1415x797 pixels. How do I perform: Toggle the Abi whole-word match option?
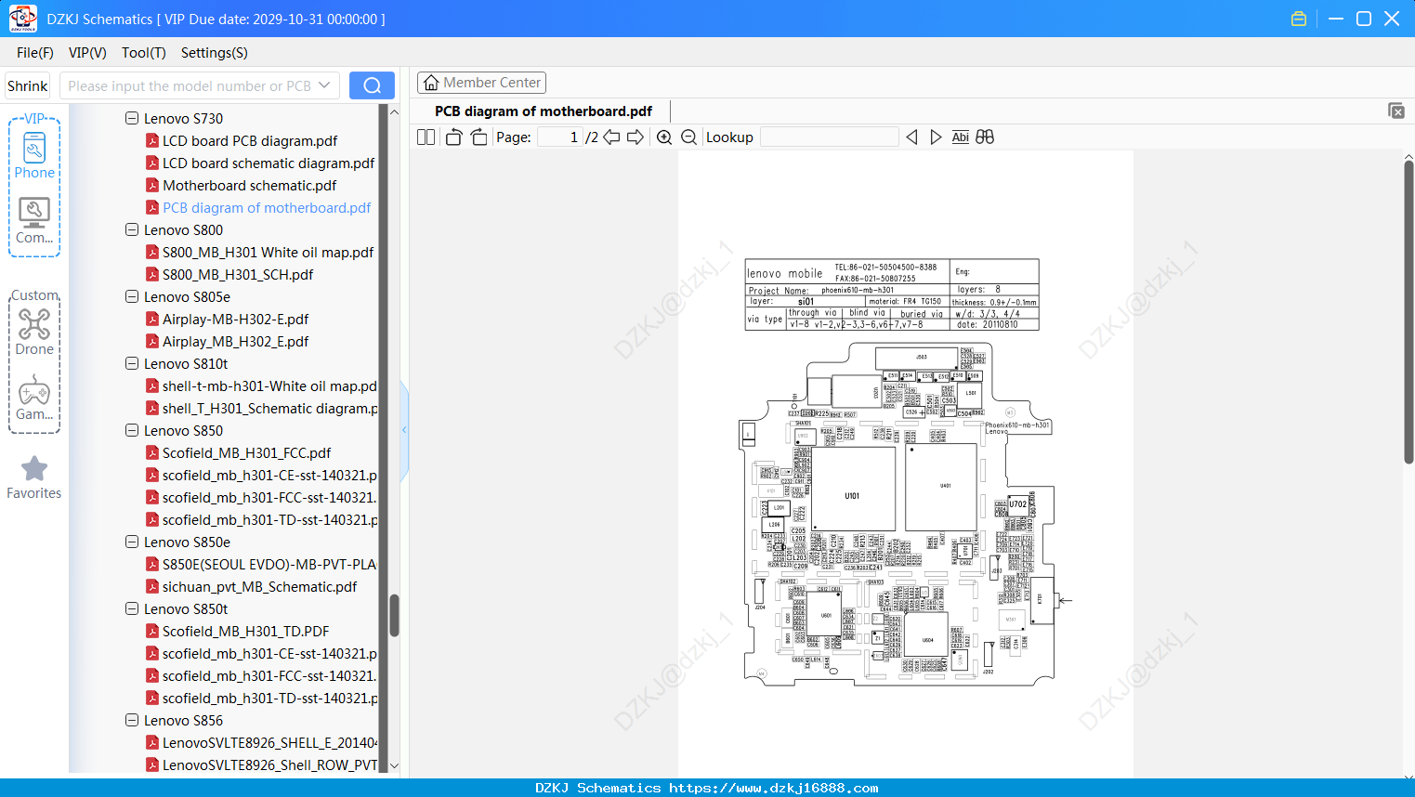pos(961,137)
